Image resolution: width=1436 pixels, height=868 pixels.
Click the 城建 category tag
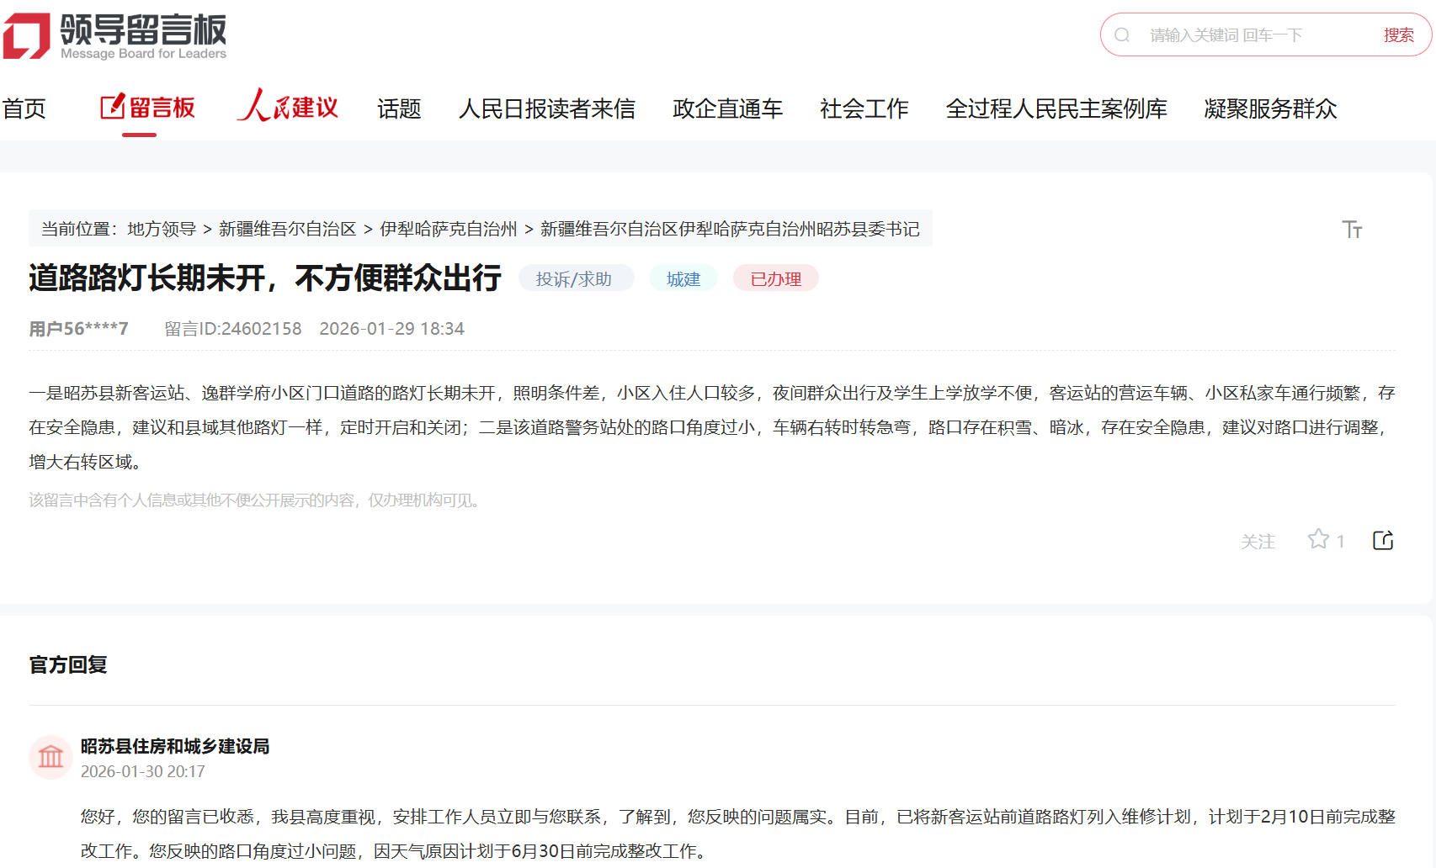click(x=683, y=278)
